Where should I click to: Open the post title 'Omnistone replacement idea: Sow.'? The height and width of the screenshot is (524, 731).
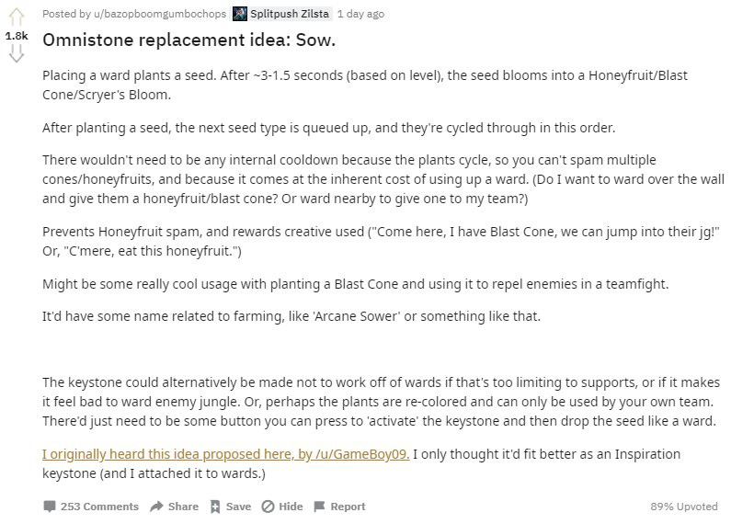point(188,40)
